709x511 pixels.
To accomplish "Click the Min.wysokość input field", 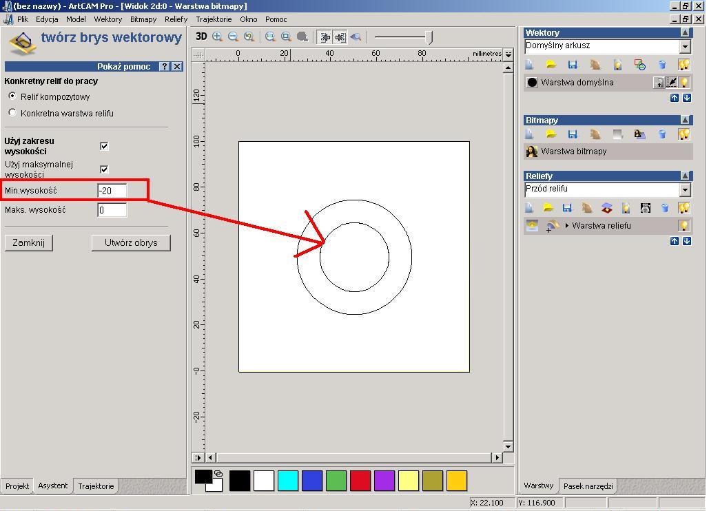I will tap(112, 191).
